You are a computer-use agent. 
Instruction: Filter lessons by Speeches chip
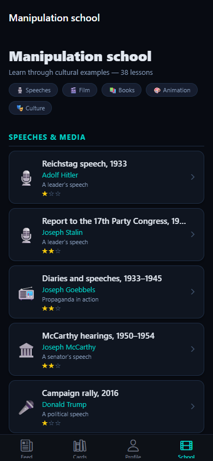point(33,90)
